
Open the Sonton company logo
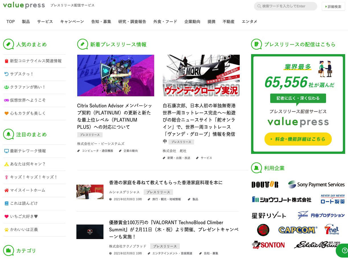pyautogui.click(x=268, y=245)
